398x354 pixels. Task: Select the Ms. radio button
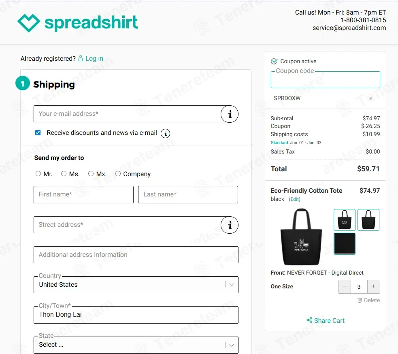click(x=64, y=174)
